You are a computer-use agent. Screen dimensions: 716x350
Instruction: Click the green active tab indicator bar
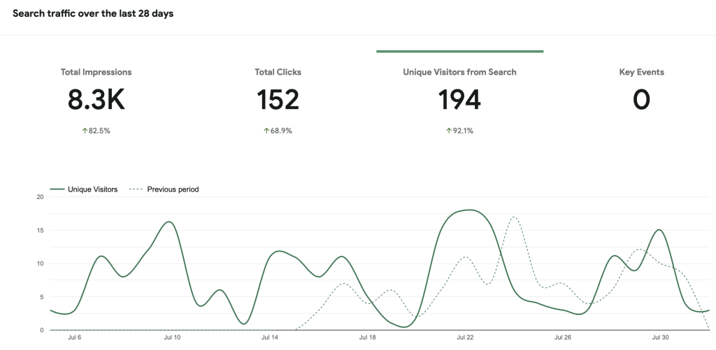pos(459,51)
